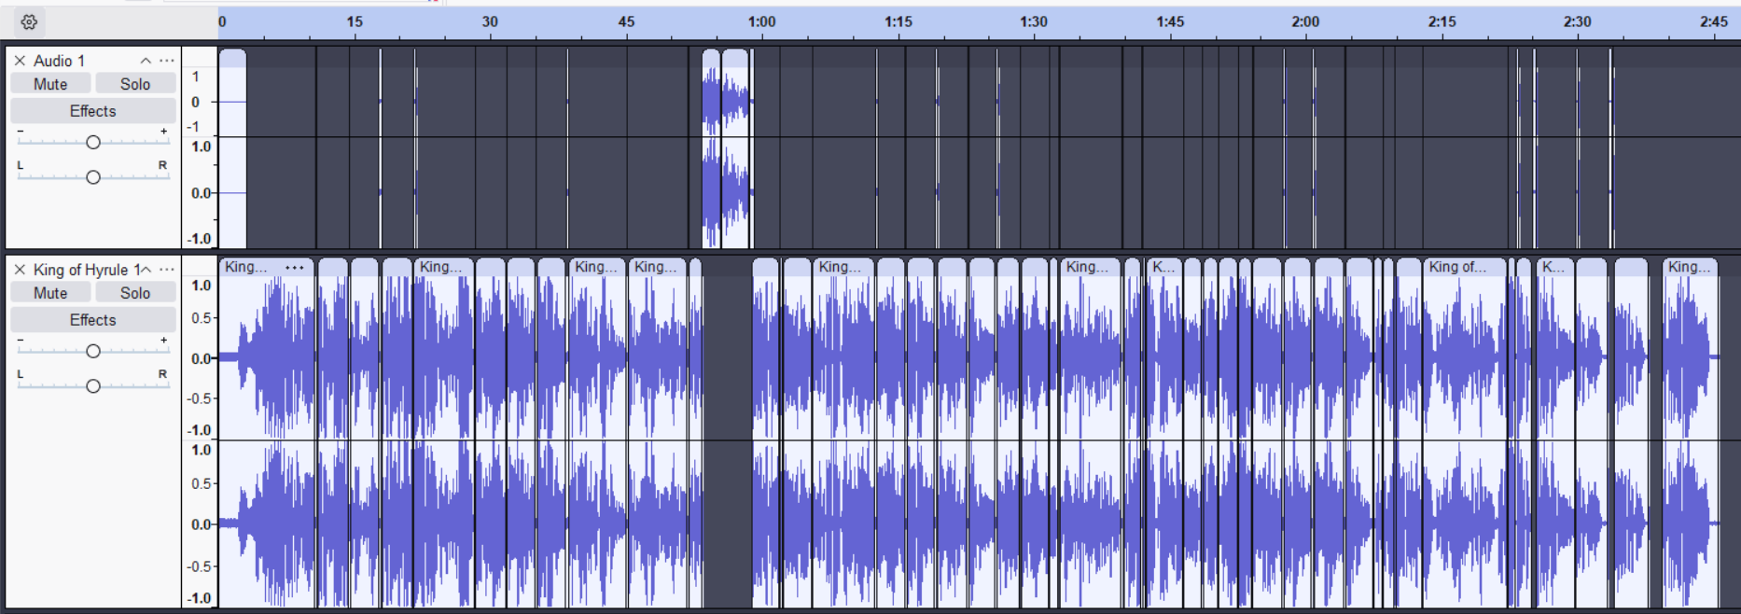This screenshot has height=614, width=1741.
Task: Collapse the Audio 1 track
Action: [146, 61]
